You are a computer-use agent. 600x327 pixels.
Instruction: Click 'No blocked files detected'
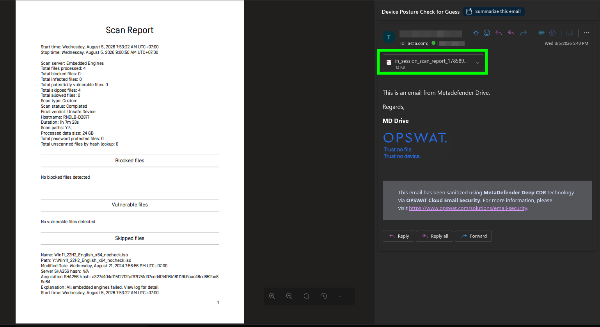[65, 177]
